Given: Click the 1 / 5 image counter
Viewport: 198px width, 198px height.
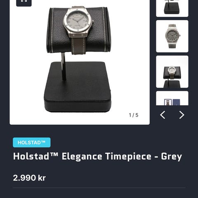Looking at the screenshot, I should click(x=134, y=115).
